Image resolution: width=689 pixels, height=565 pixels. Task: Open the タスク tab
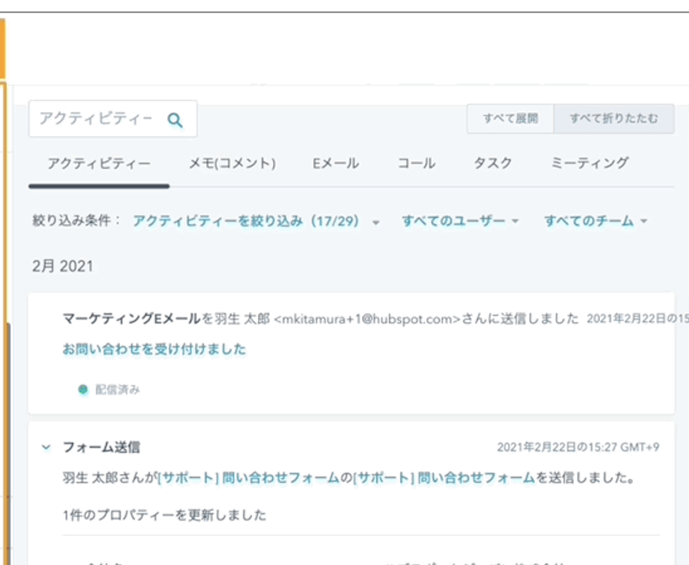[x=492, y=163]
